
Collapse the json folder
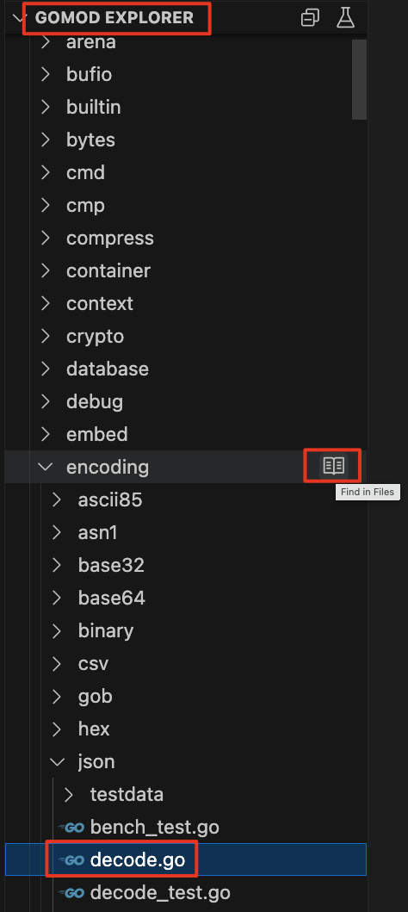pos(57,762)
